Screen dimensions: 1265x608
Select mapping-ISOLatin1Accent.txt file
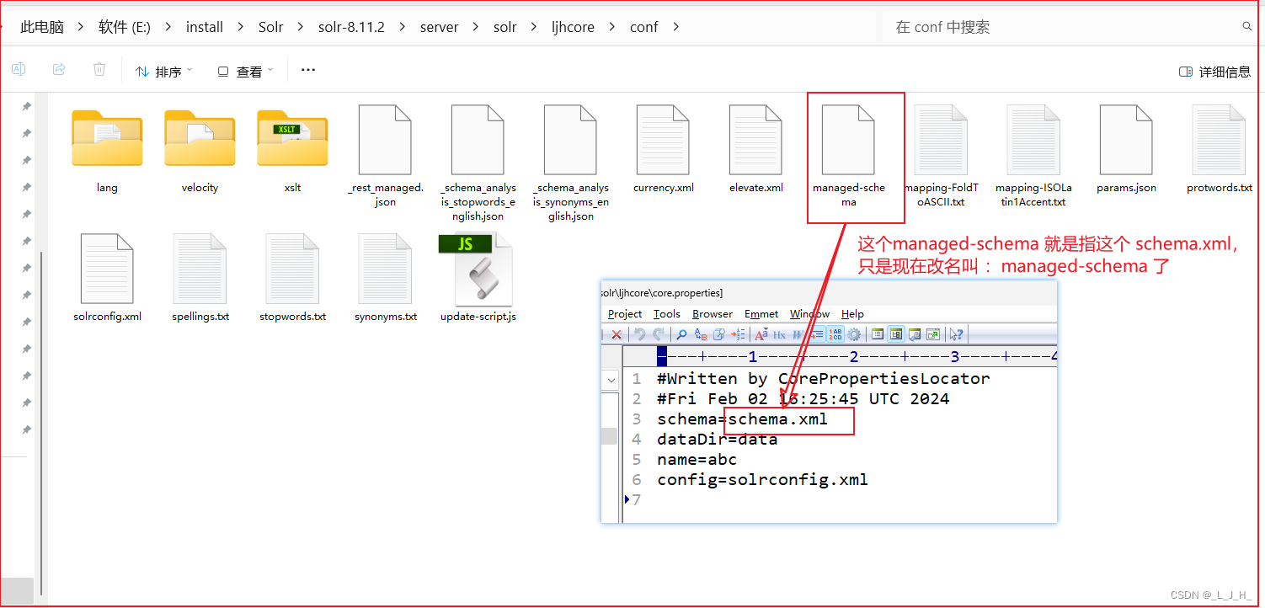[1033, 157]
